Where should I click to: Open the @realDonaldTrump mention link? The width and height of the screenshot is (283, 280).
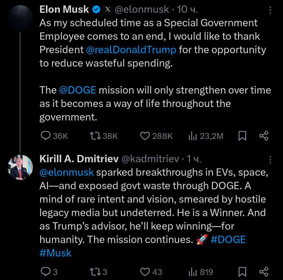pyautogui.click(x=131, y=50)
